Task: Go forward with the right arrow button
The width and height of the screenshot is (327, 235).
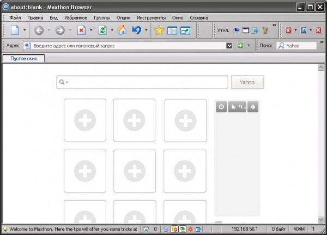Action: tap(60, 30)
